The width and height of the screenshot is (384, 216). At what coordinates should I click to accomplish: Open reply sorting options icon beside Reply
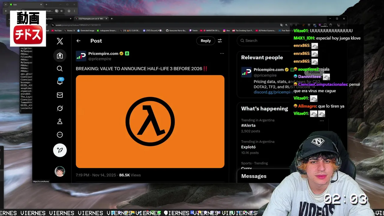point(220,41)
